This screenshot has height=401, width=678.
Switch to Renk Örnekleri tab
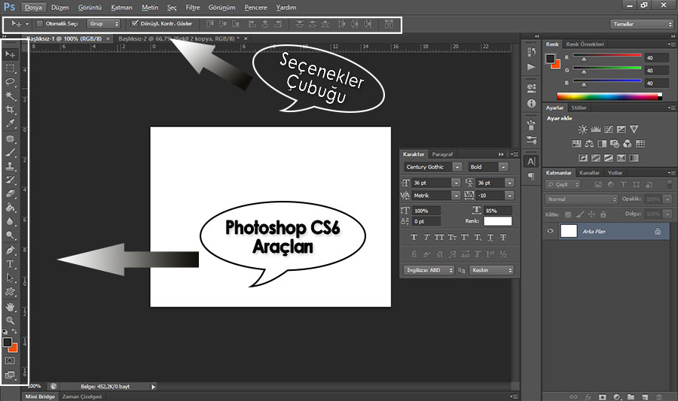coord(585,44)
